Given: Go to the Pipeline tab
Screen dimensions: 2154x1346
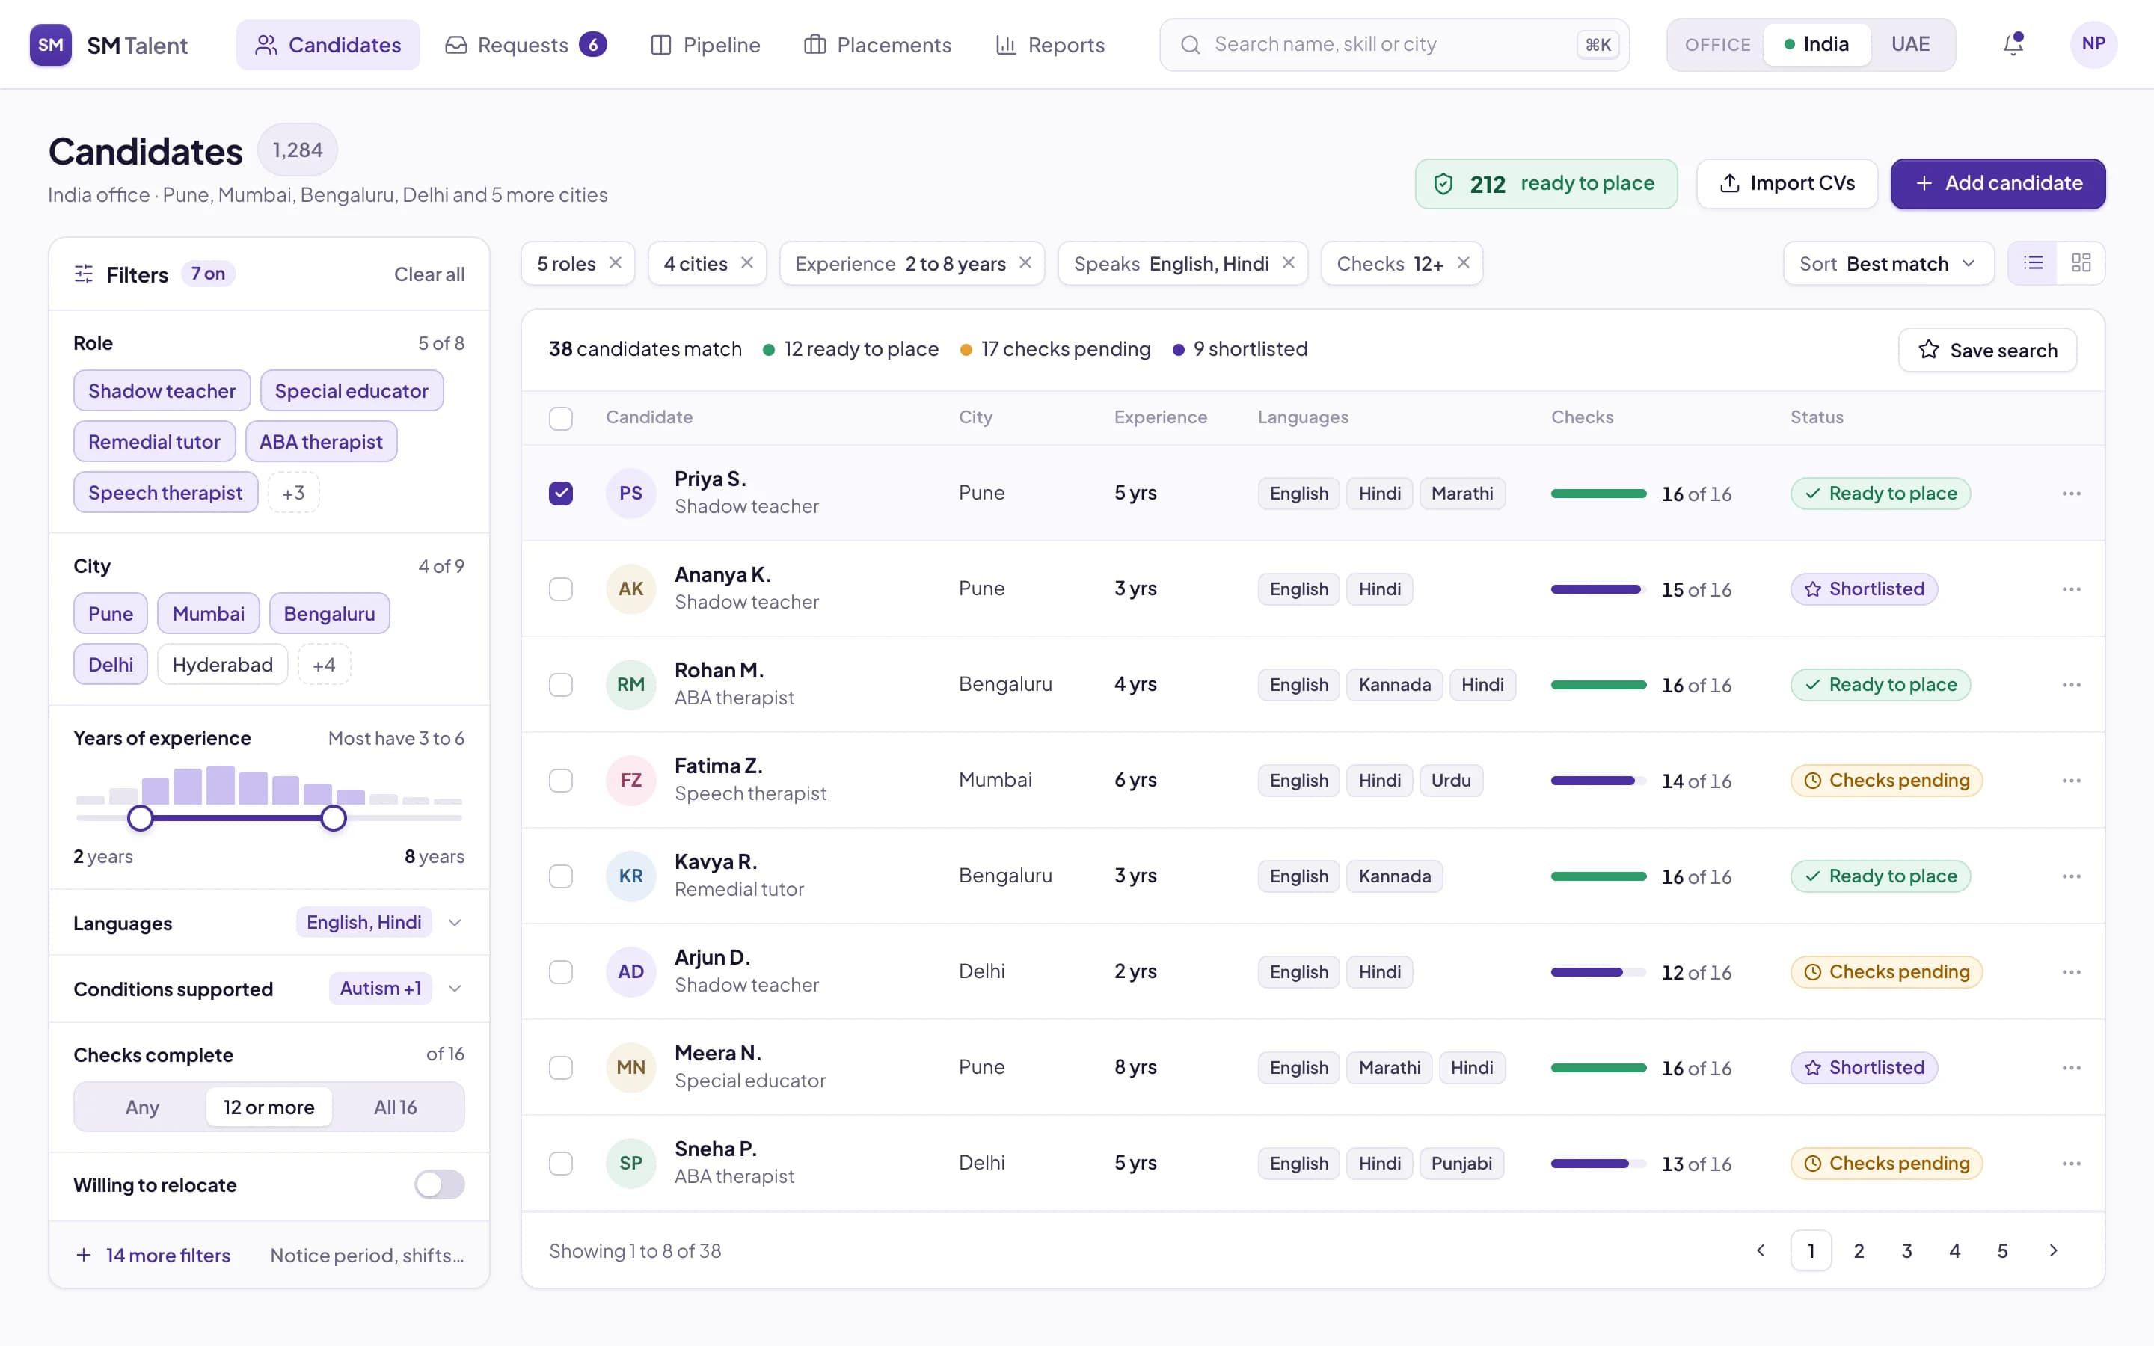Looking at the screenshot, I should coord(705,45).
